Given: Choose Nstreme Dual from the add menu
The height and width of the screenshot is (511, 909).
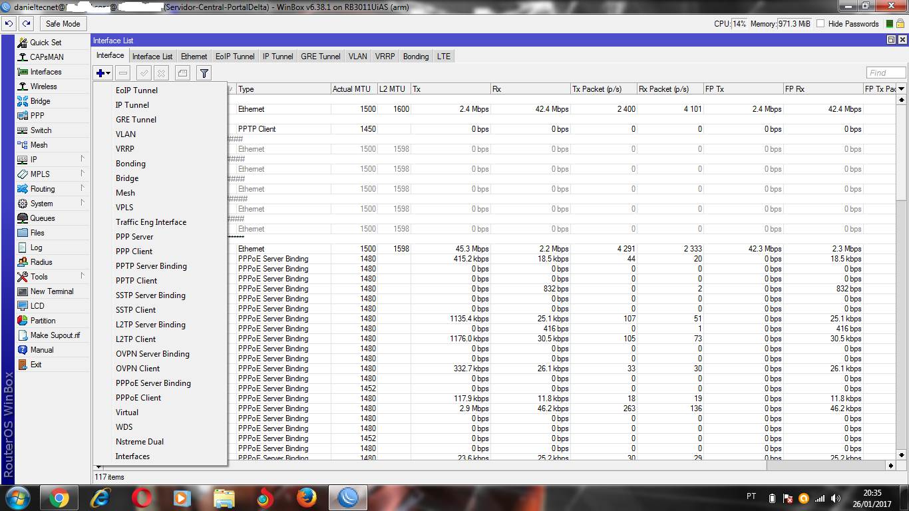Looking at the screenshot, I should coord(160,442).
